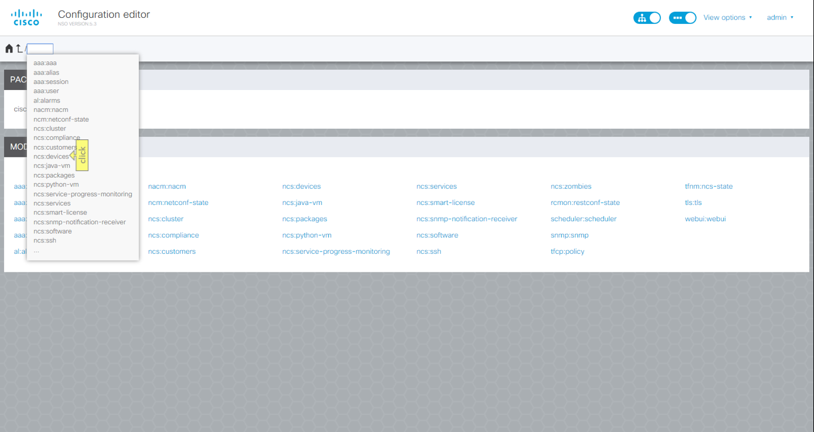The width and height of the screenshot is (814, 432).
Task: Go to ncs:snmp-notification-receiver link in Modules panel
Action: pos(467,219)
